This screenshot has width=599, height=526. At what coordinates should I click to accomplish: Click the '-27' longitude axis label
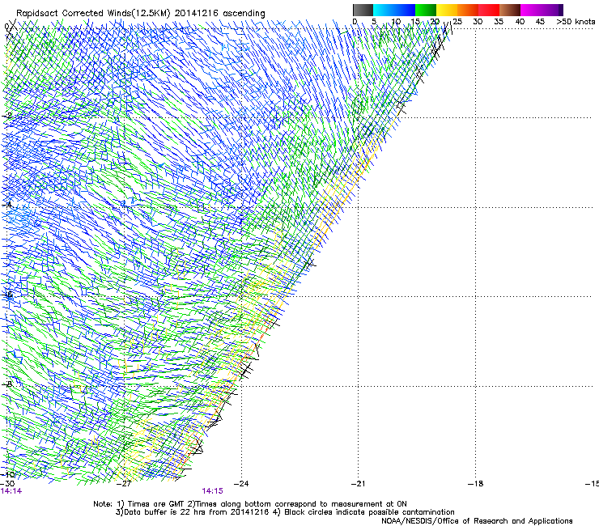coord(124,484)
